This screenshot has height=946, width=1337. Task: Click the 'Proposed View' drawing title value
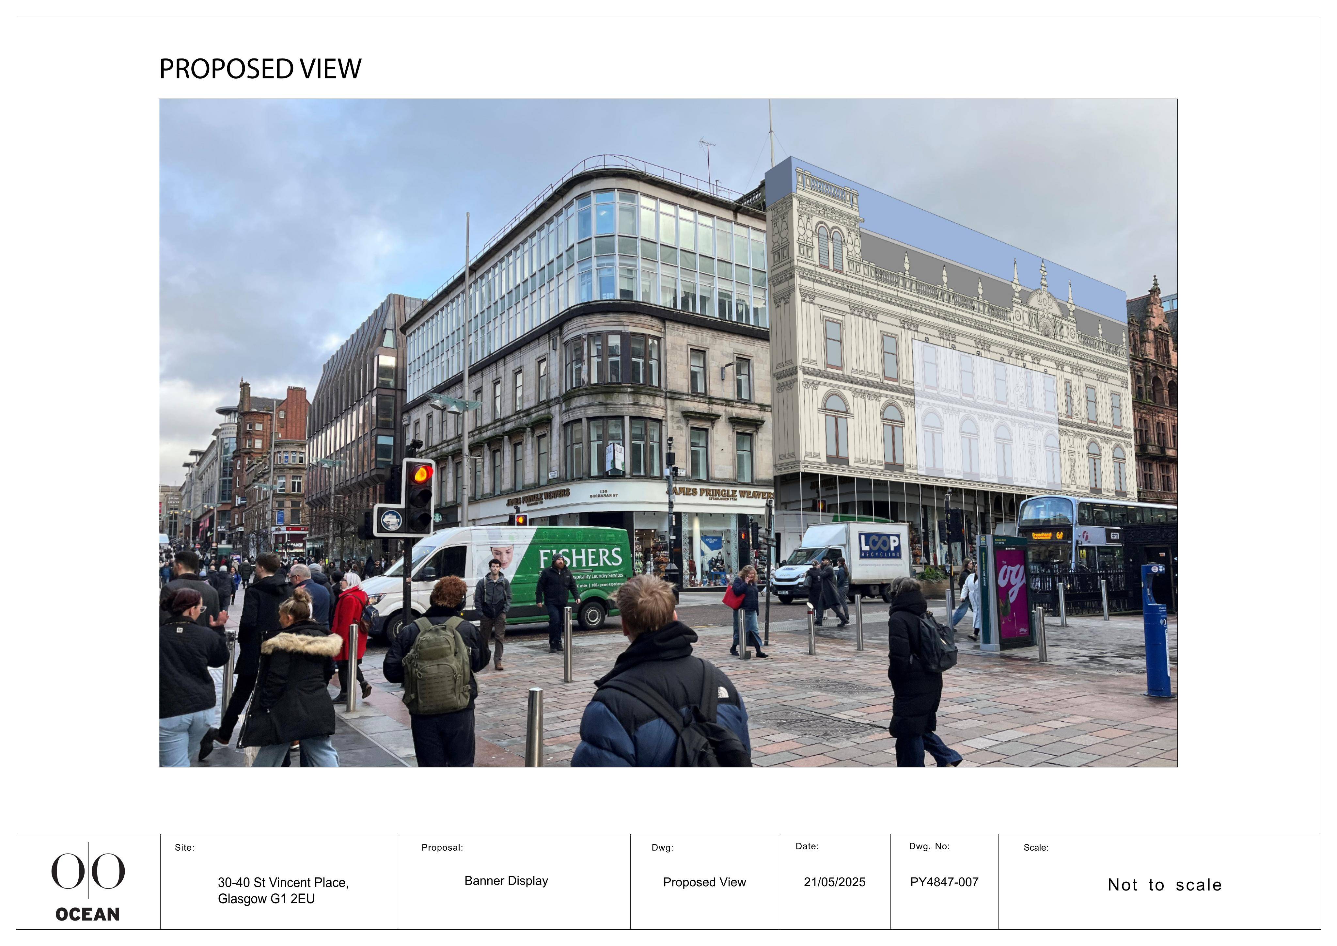(x=704, y=882)
